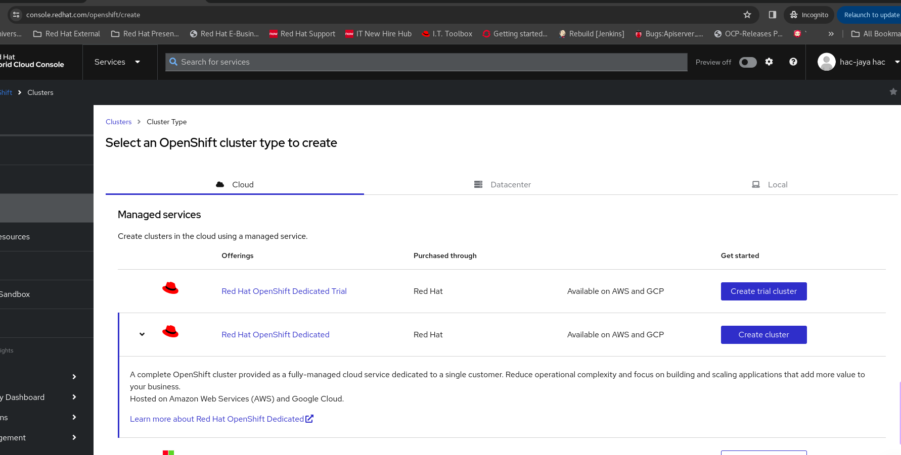The height and width of the screenshot is (455, 901).
Task: Open the All Bookmarks folder
Action: (876, 34)
